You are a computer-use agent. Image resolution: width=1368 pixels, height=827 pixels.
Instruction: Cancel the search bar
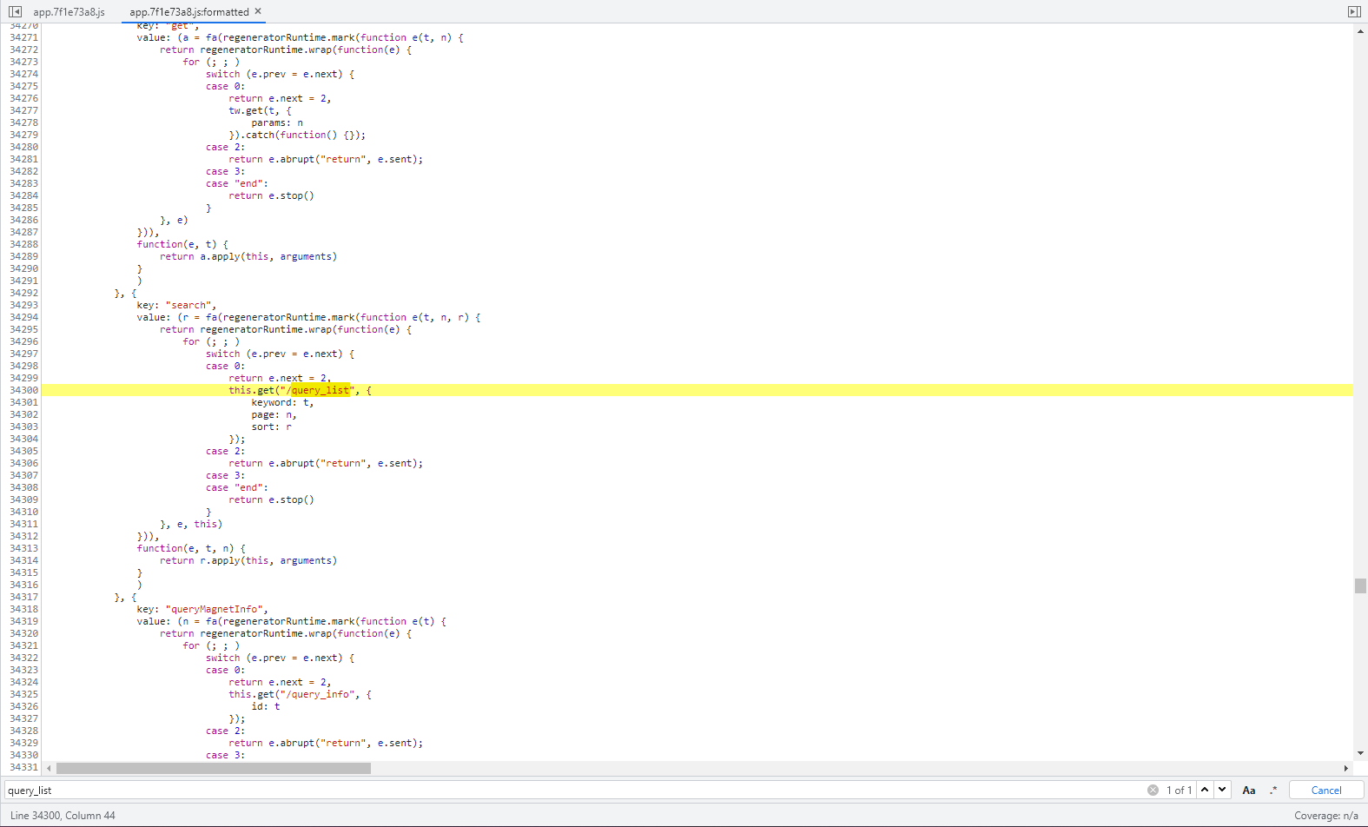tap(1325, 790)
